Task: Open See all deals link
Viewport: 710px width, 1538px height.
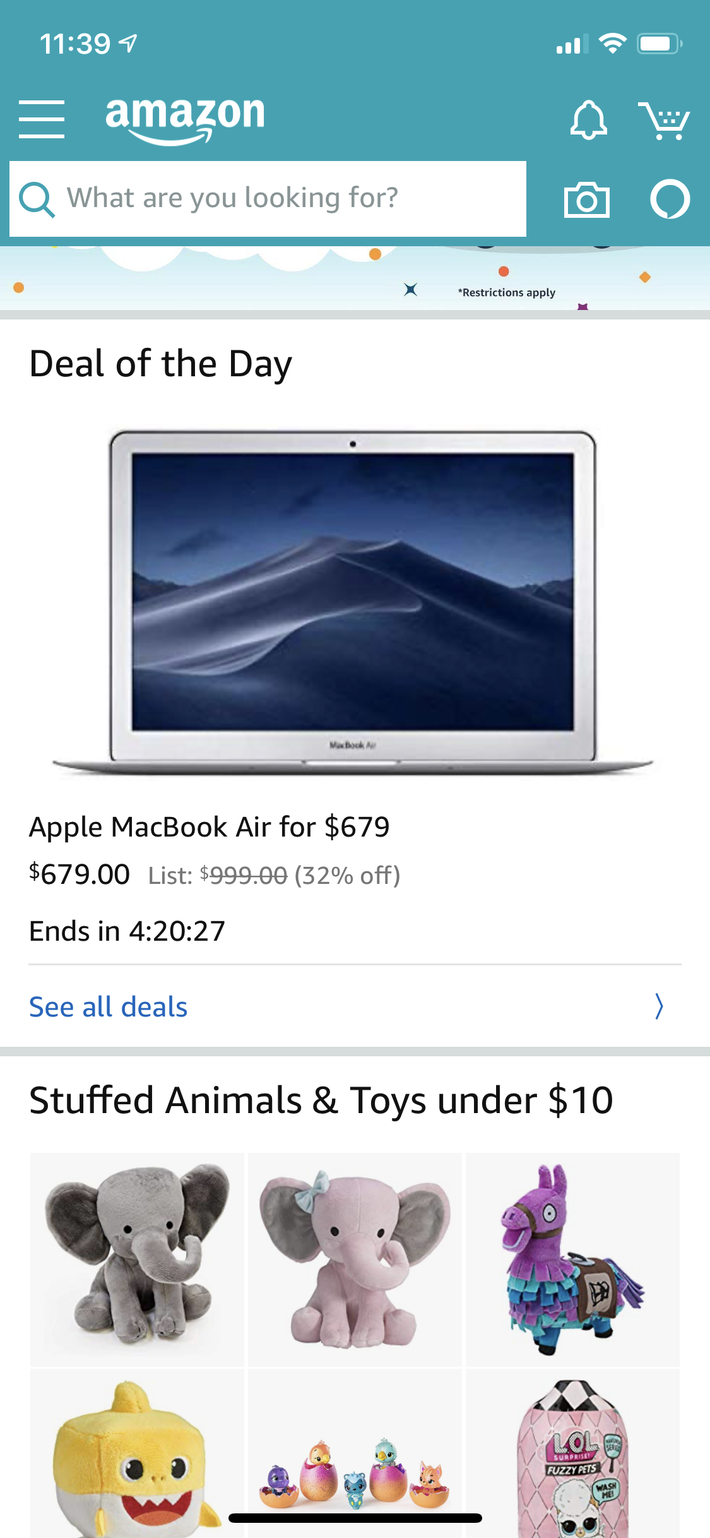Action: point(109,1006)
